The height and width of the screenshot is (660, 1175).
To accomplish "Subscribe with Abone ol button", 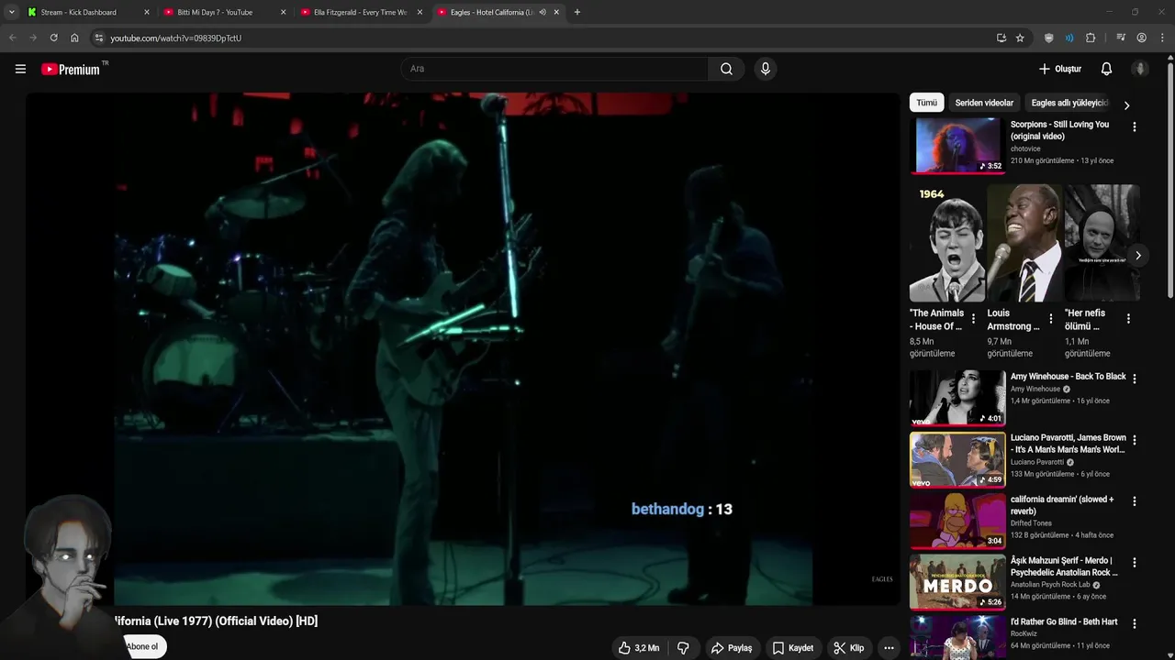I will 142,646.
